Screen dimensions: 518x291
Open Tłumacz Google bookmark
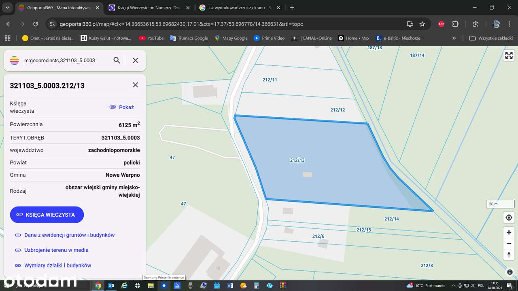coord(189,38)
